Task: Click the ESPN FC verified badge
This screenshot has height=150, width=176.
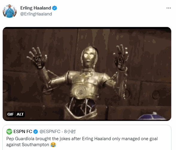Action: tap(36, 132)
